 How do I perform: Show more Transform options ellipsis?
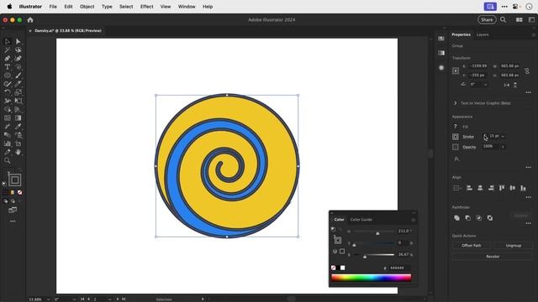click(529, 92)
